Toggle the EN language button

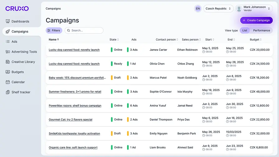point(198,9)
